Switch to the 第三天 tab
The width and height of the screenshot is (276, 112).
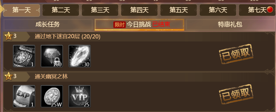click(100, 10)
